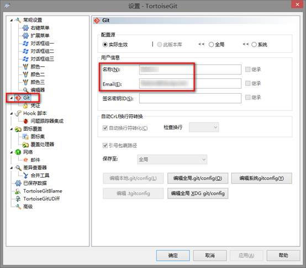Click the 问题跟踪器集成 bug icon
The height and width of the screenshot is (268, 306).
click(25, 121)
